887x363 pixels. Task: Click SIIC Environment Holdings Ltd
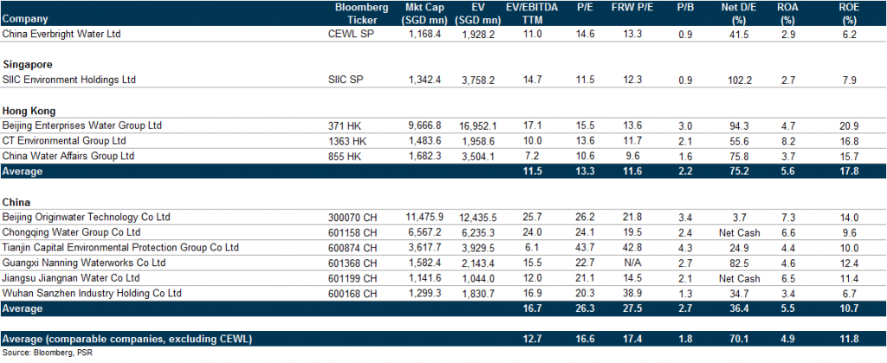click(69, 81)
